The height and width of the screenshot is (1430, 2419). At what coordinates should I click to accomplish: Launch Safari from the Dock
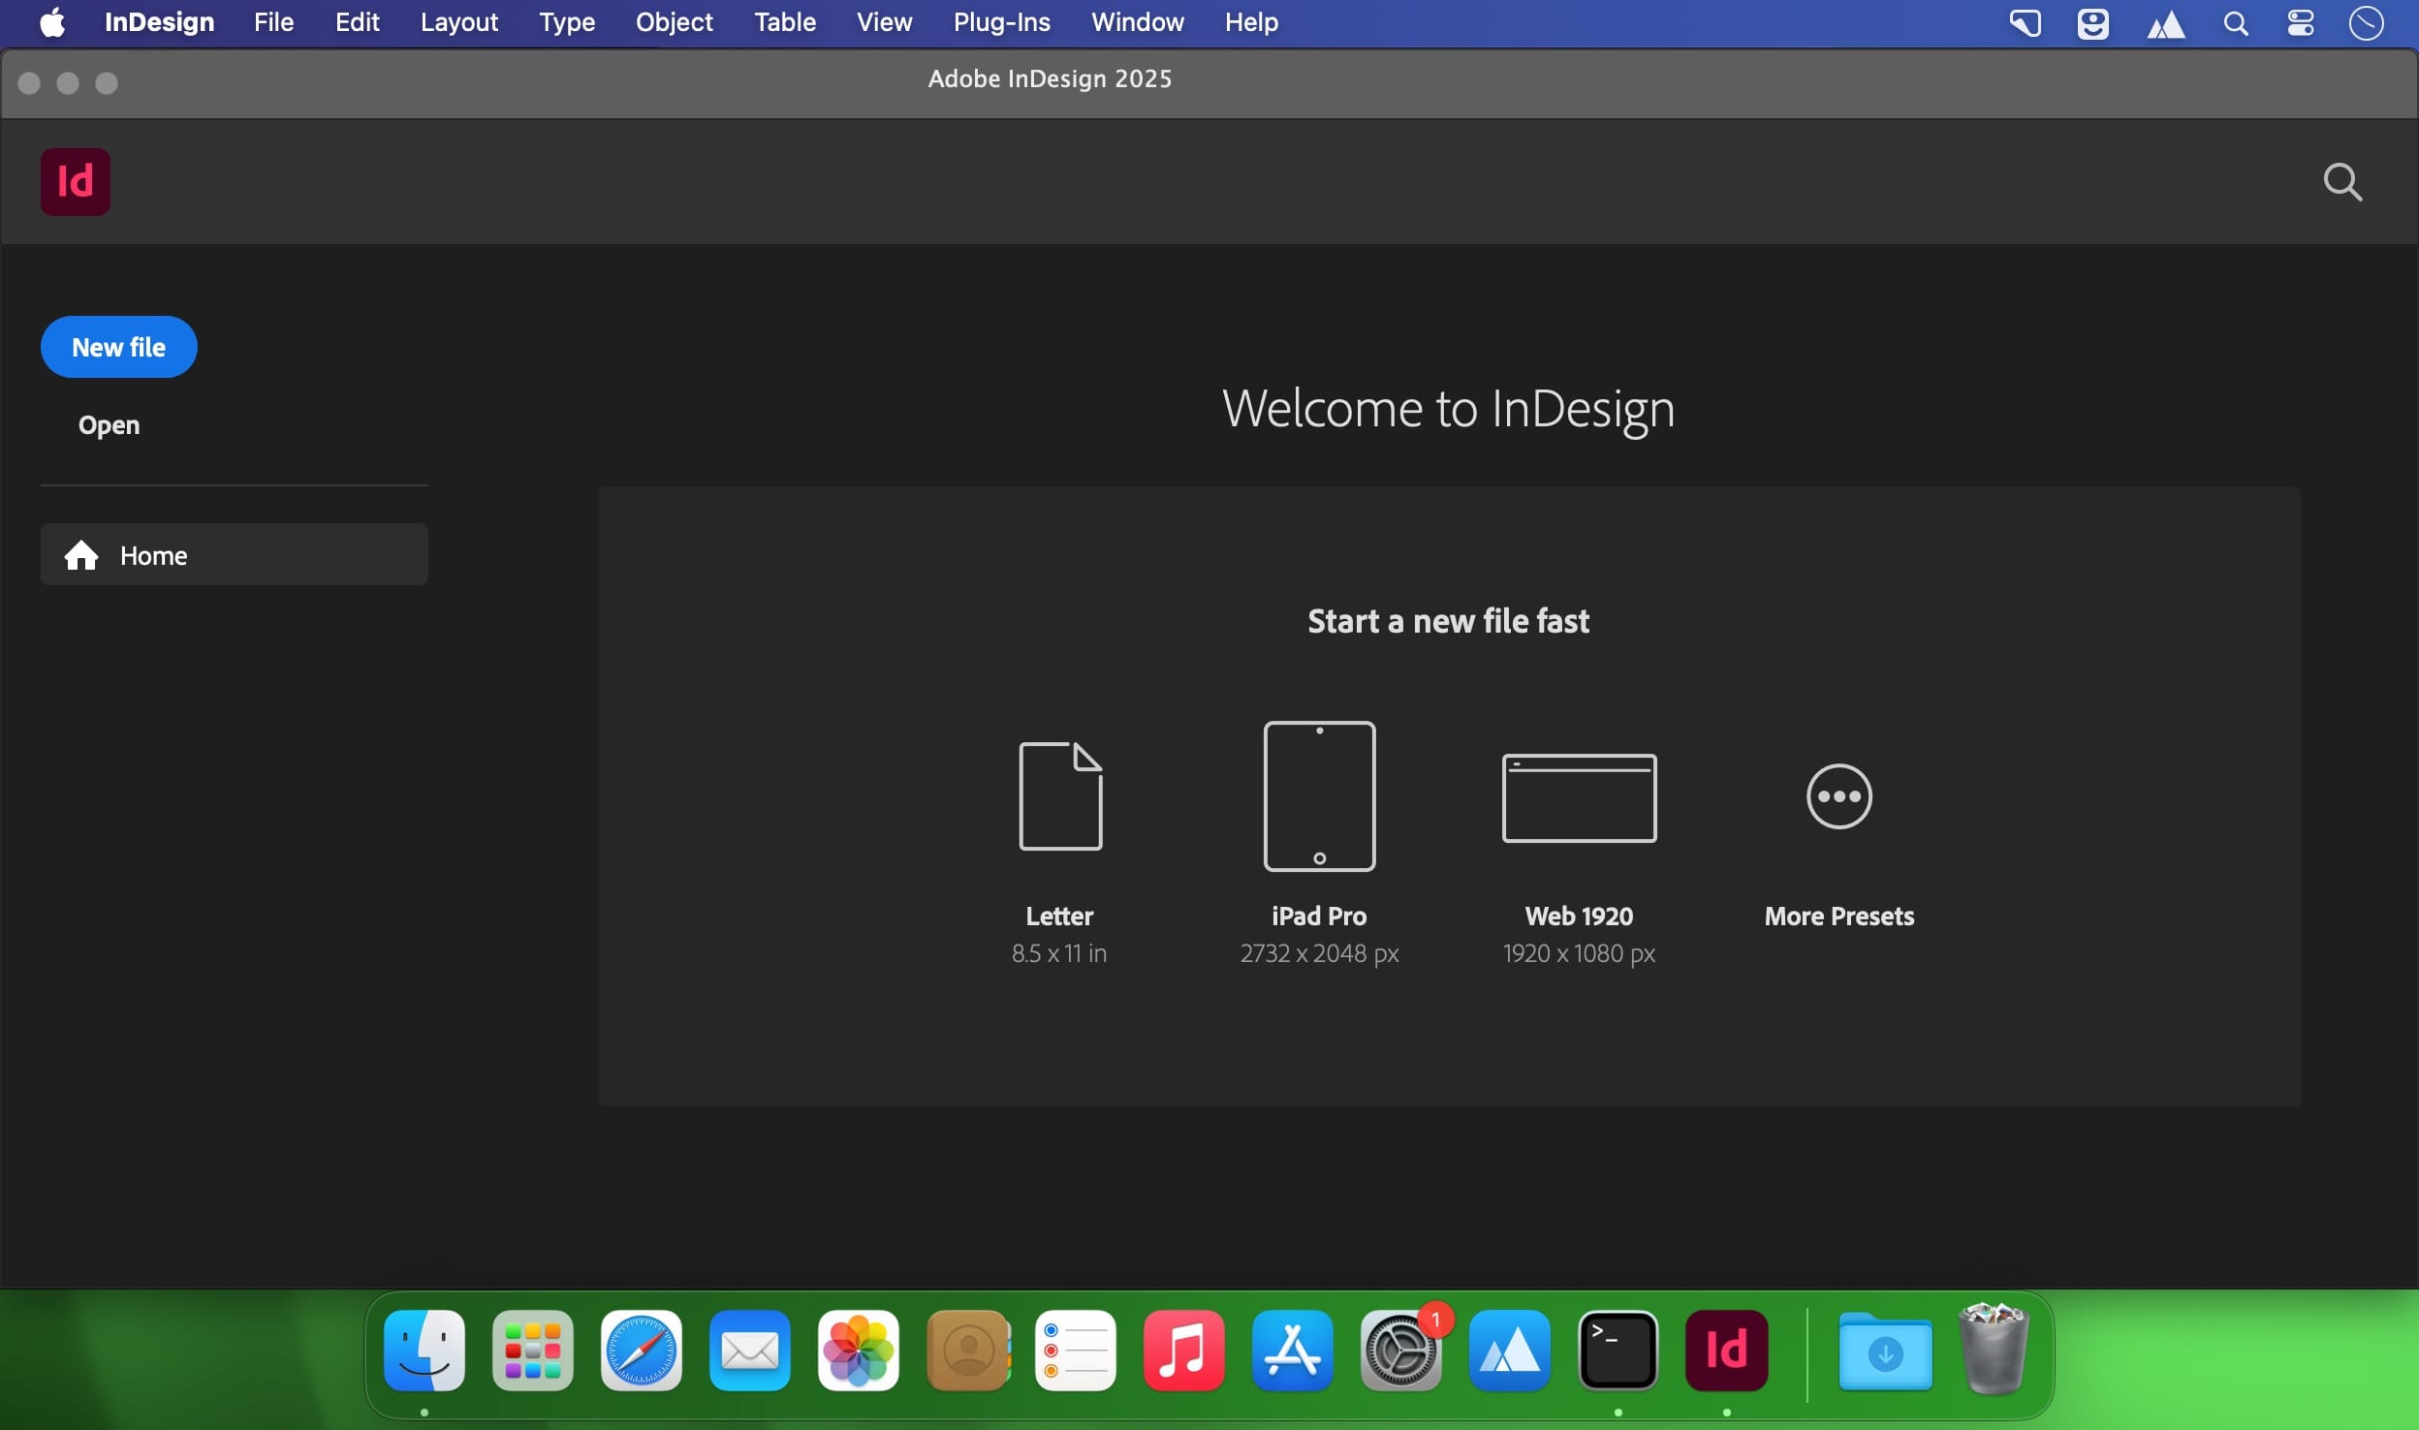pos(641,1350)
